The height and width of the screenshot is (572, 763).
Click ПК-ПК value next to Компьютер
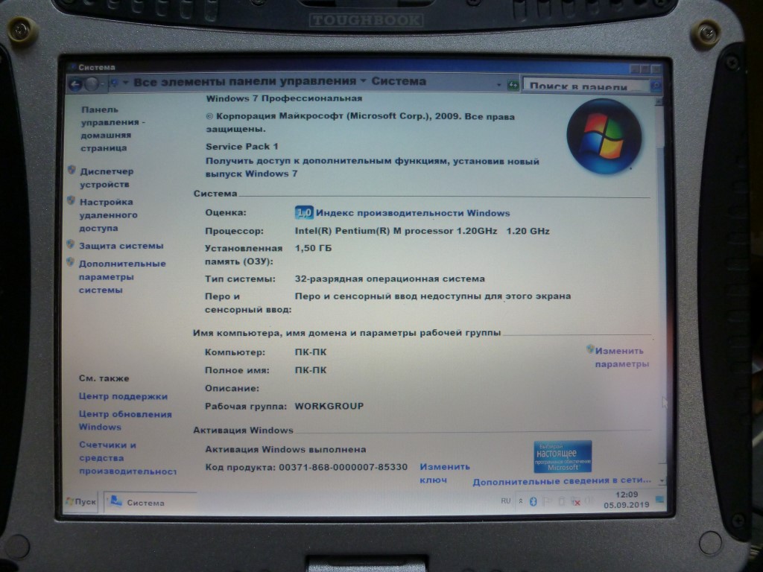point(311,352)
